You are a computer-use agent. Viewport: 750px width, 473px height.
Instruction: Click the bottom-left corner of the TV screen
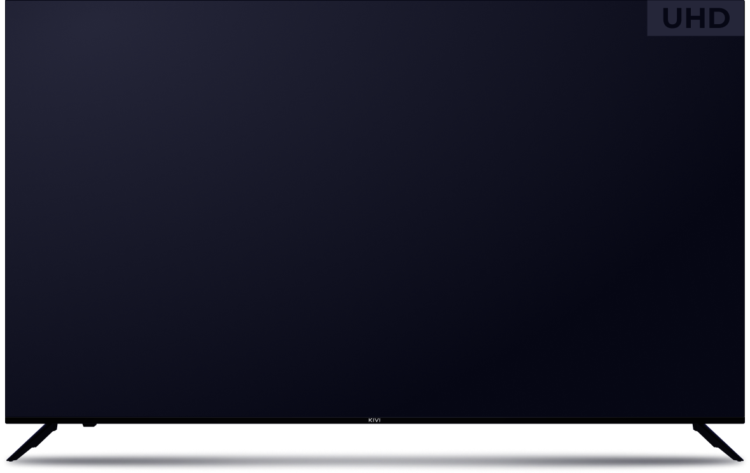click(x=8, y=415)
